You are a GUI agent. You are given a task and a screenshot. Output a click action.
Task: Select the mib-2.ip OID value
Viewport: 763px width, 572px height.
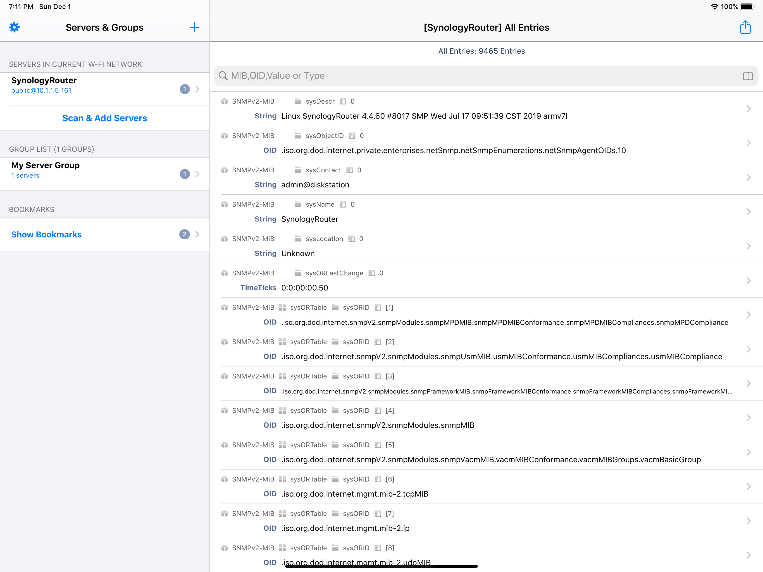[345, 528]
